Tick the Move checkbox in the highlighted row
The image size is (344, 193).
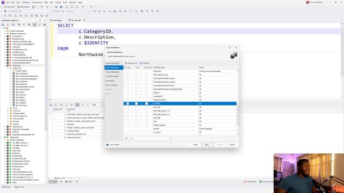(136, 103)
